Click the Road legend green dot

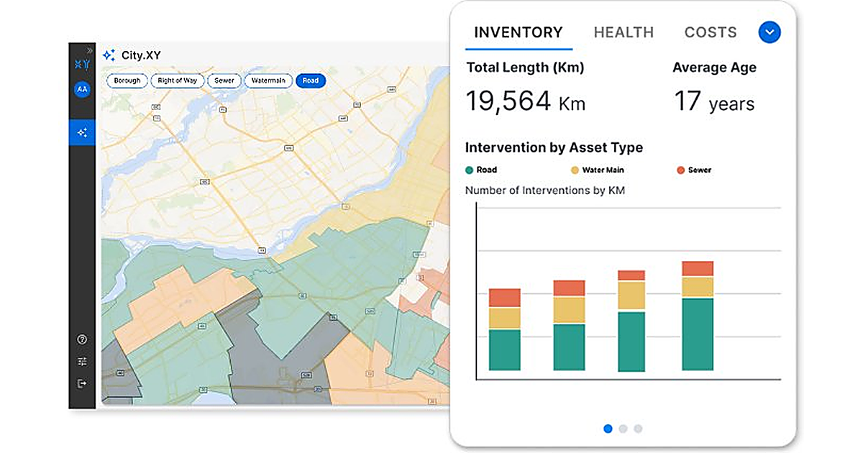click(470, 170)
